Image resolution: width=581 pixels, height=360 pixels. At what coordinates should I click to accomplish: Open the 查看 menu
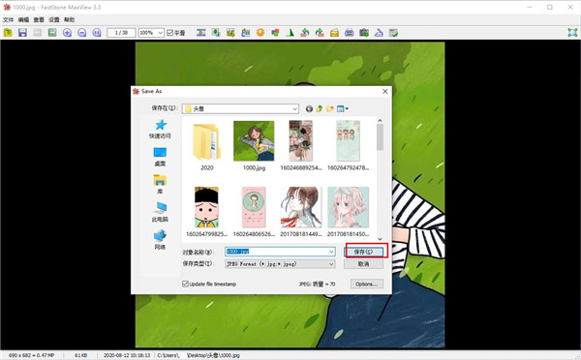(39, 19)
